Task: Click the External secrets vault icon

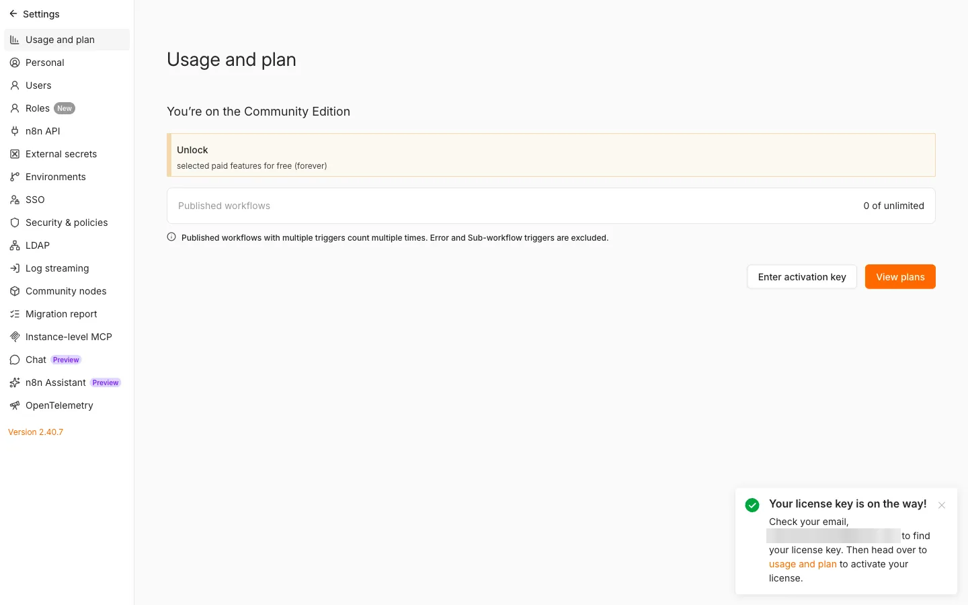Action: [15, 154]
